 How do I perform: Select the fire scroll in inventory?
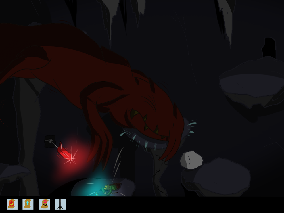click(12, 204)
